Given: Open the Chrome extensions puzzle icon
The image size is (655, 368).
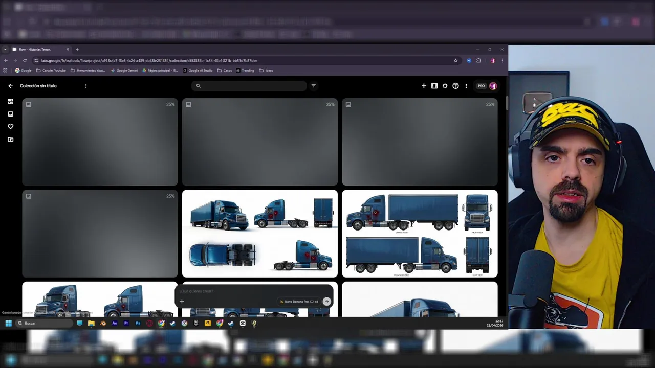Looking at the screenshot, I should click(479, 60).
